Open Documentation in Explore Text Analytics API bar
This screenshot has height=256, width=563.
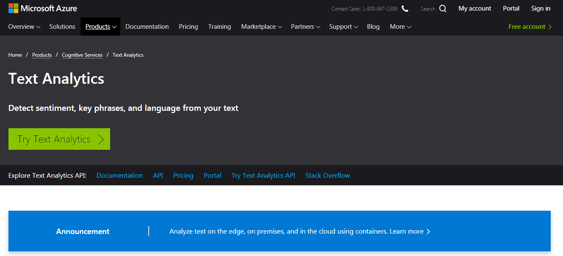(119, 176)
